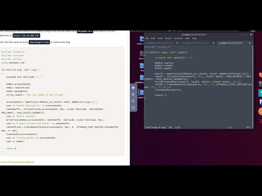Minimize the terminal window
The image size is (262, 196).
point(242,34)
